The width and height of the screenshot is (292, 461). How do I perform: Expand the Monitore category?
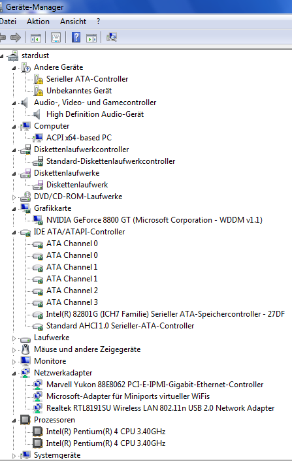(14, 362)
